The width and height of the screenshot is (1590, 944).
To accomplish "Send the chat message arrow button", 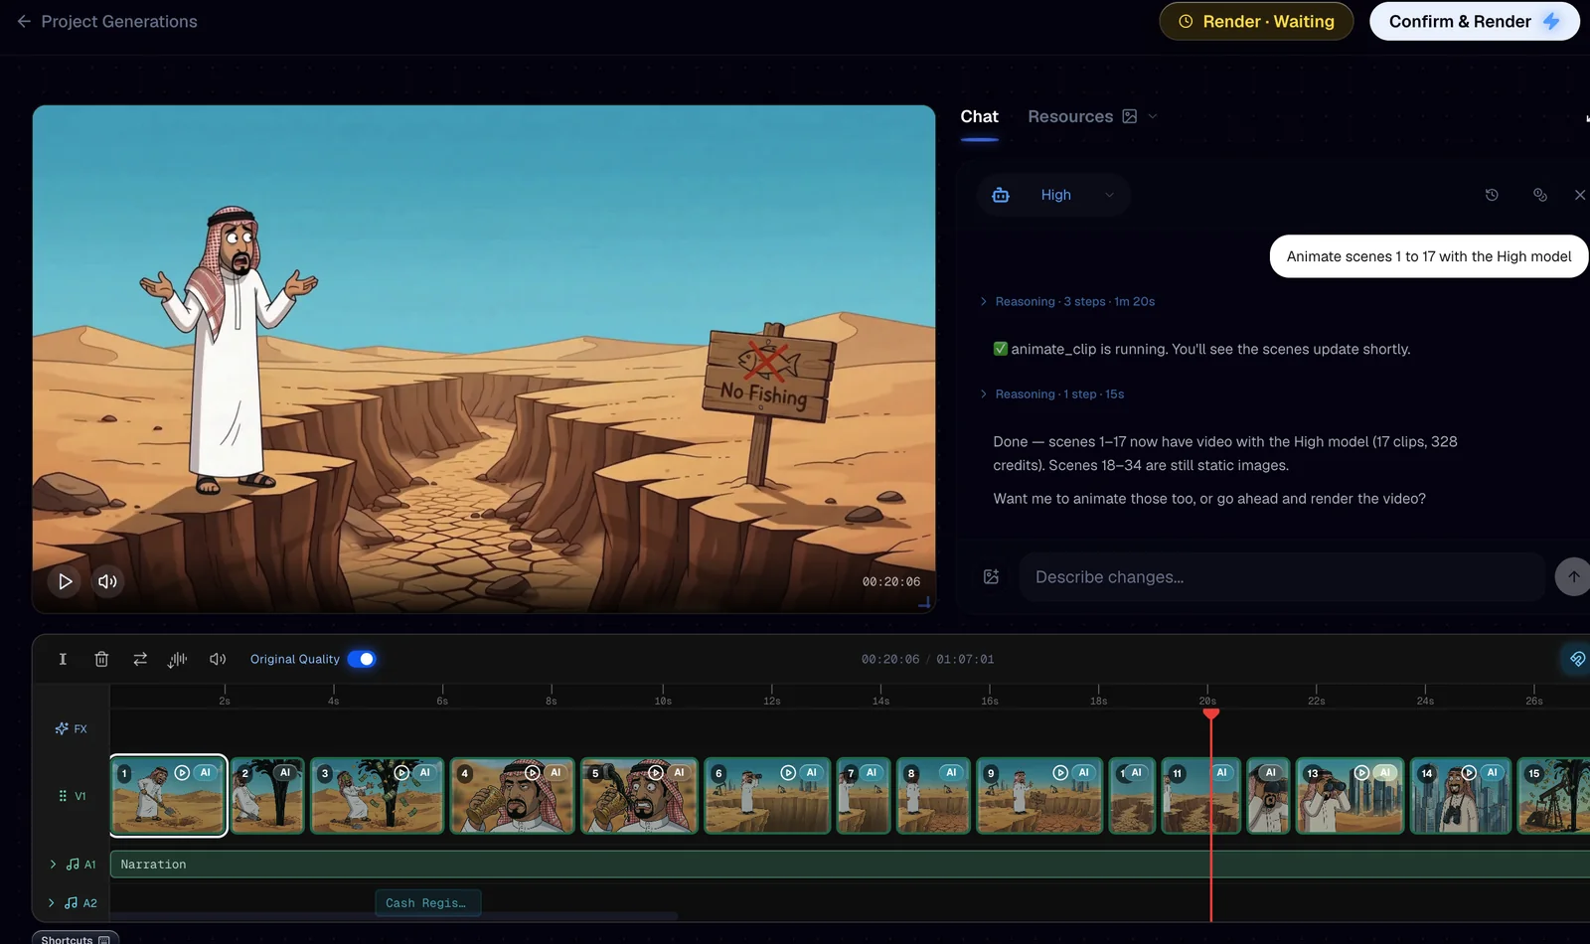I will click(x=1573, y=577).
